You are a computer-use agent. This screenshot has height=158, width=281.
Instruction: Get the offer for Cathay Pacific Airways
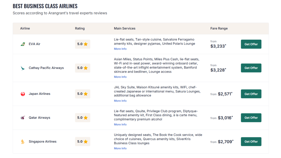(x=251, y=68)
